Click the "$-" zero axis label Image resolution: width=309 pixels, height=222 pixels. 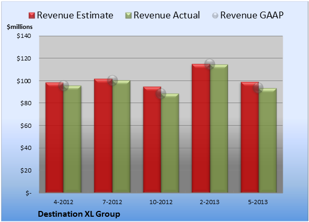click(28, 193)
